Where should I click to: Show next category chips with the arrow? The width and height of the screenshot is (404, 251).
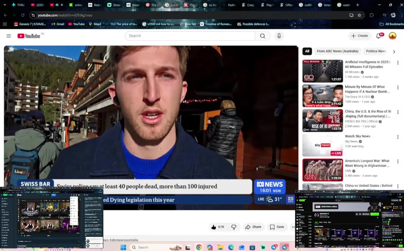pyautogui.click(x=394, y=52)
